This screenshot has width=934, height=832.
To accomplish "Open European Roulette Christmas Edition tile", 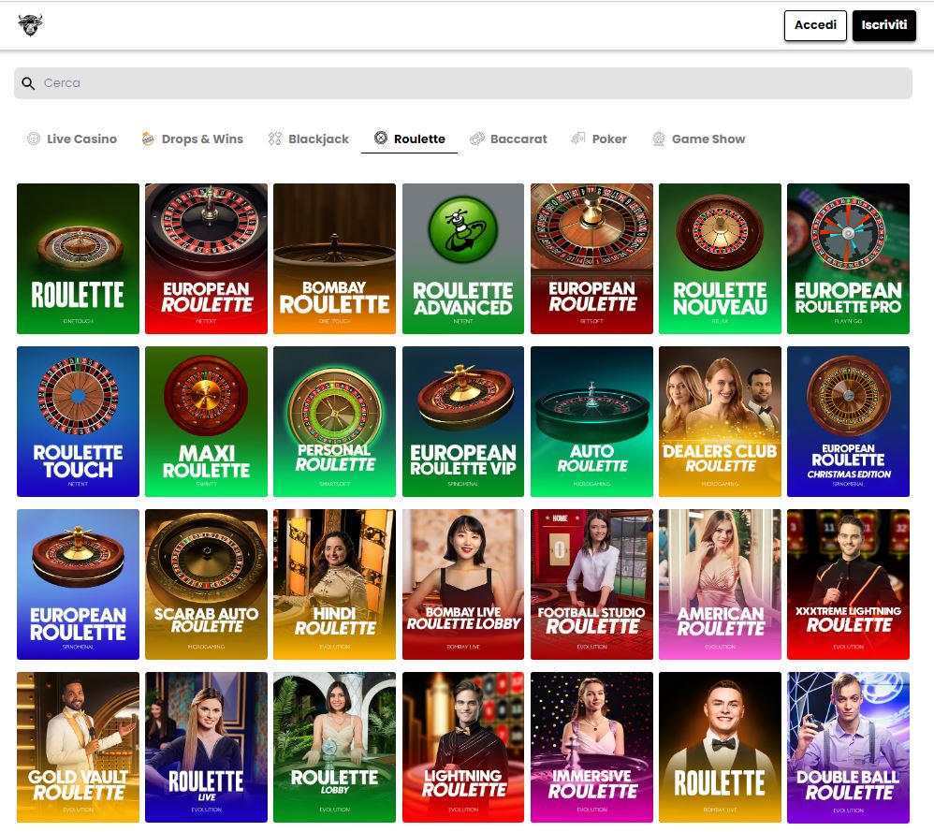I will pos(848,422).
